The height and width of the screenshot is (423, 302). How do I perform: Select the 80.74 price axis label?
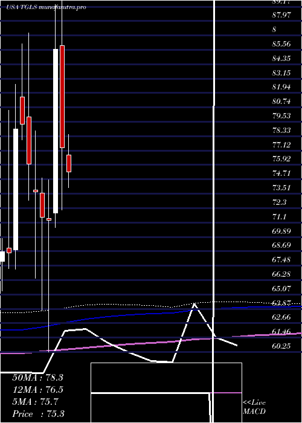pos(281,102)
